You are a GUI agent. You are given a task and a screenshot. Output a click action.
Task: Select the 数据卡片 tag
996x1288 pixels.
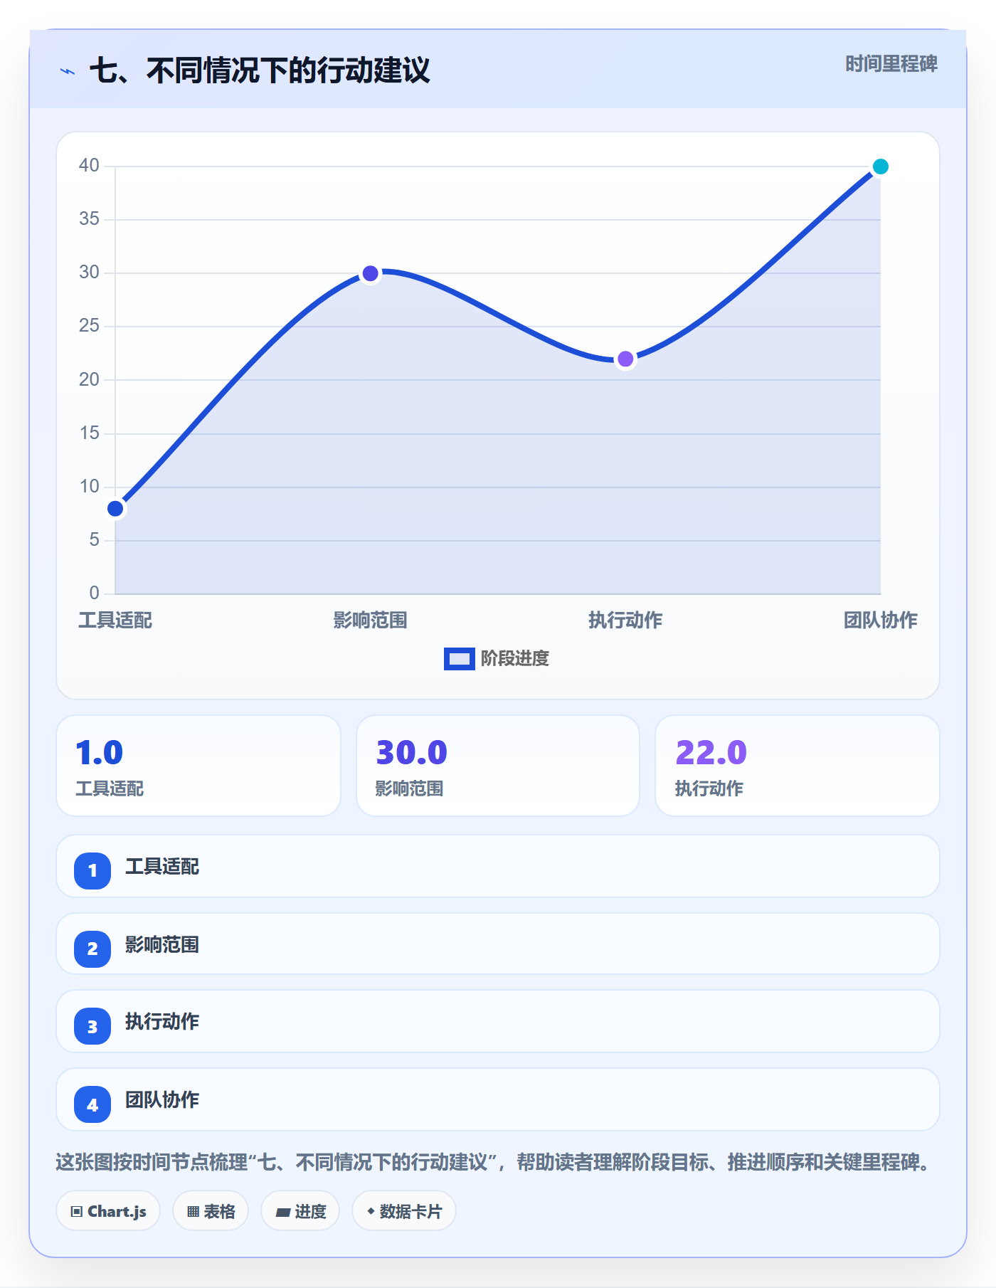(404, 1211)
